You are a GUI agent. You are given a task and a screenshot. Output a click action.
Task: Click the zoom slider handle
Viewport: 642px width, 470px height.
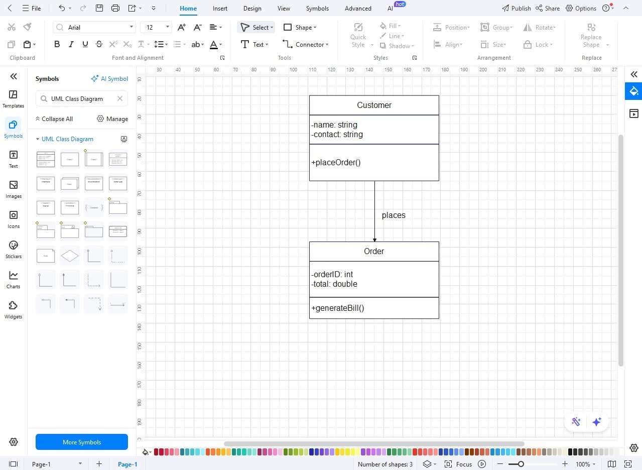point(521,464)
